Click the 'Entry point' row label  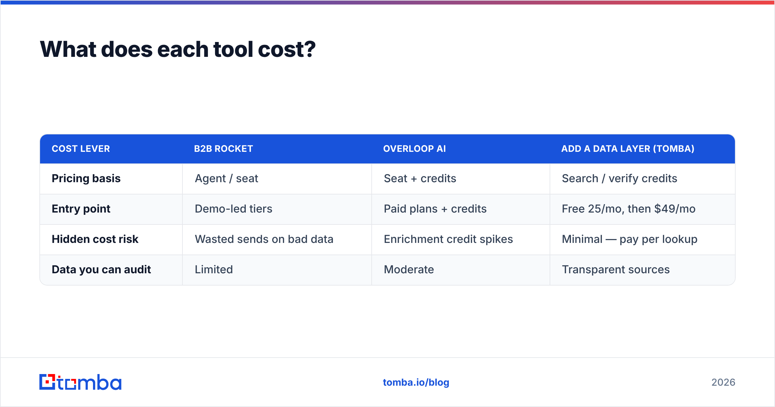(x=81, y=209)
